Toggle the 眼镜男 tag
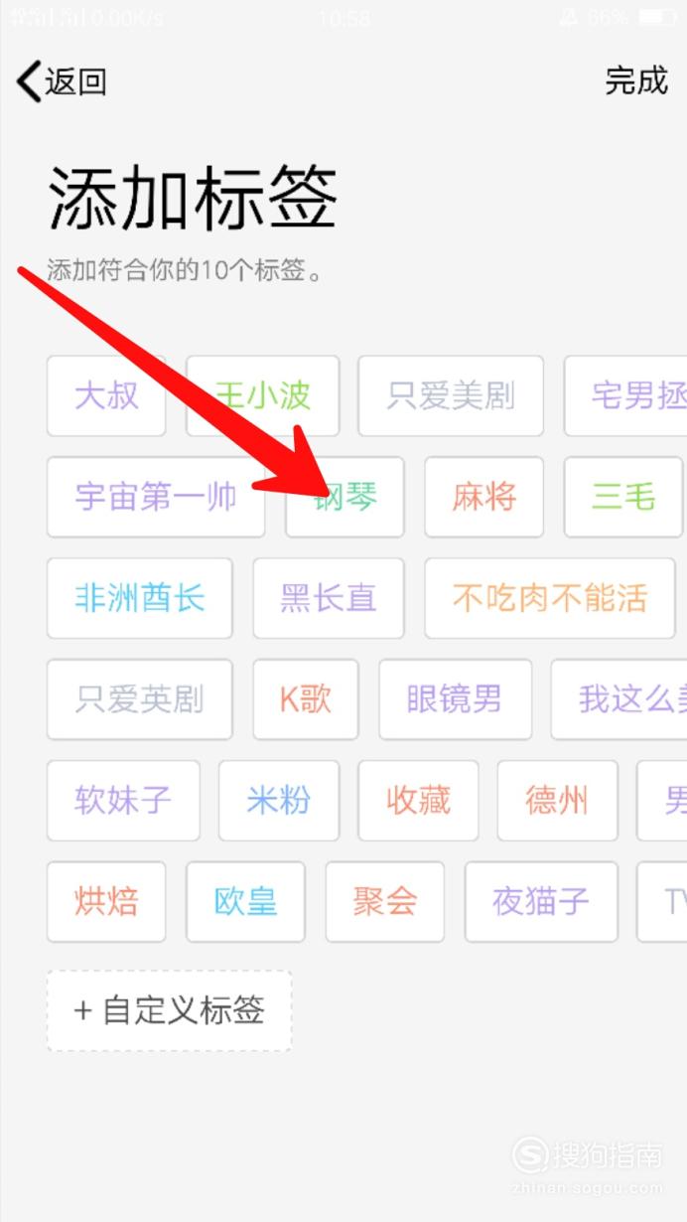 tap(455, 699)
